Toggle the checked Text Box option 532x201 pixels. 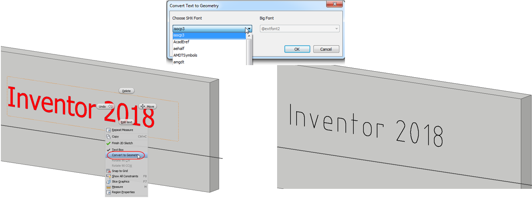pos(117,150)
